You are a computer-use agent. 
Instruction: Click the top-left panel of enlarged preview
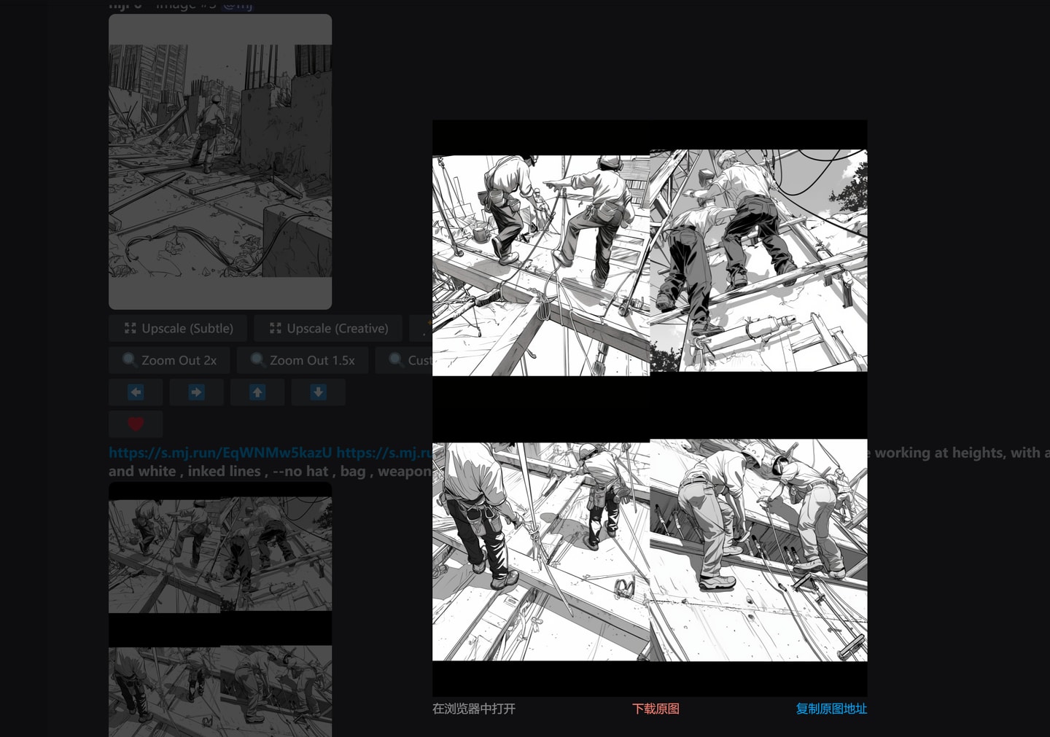541,265
